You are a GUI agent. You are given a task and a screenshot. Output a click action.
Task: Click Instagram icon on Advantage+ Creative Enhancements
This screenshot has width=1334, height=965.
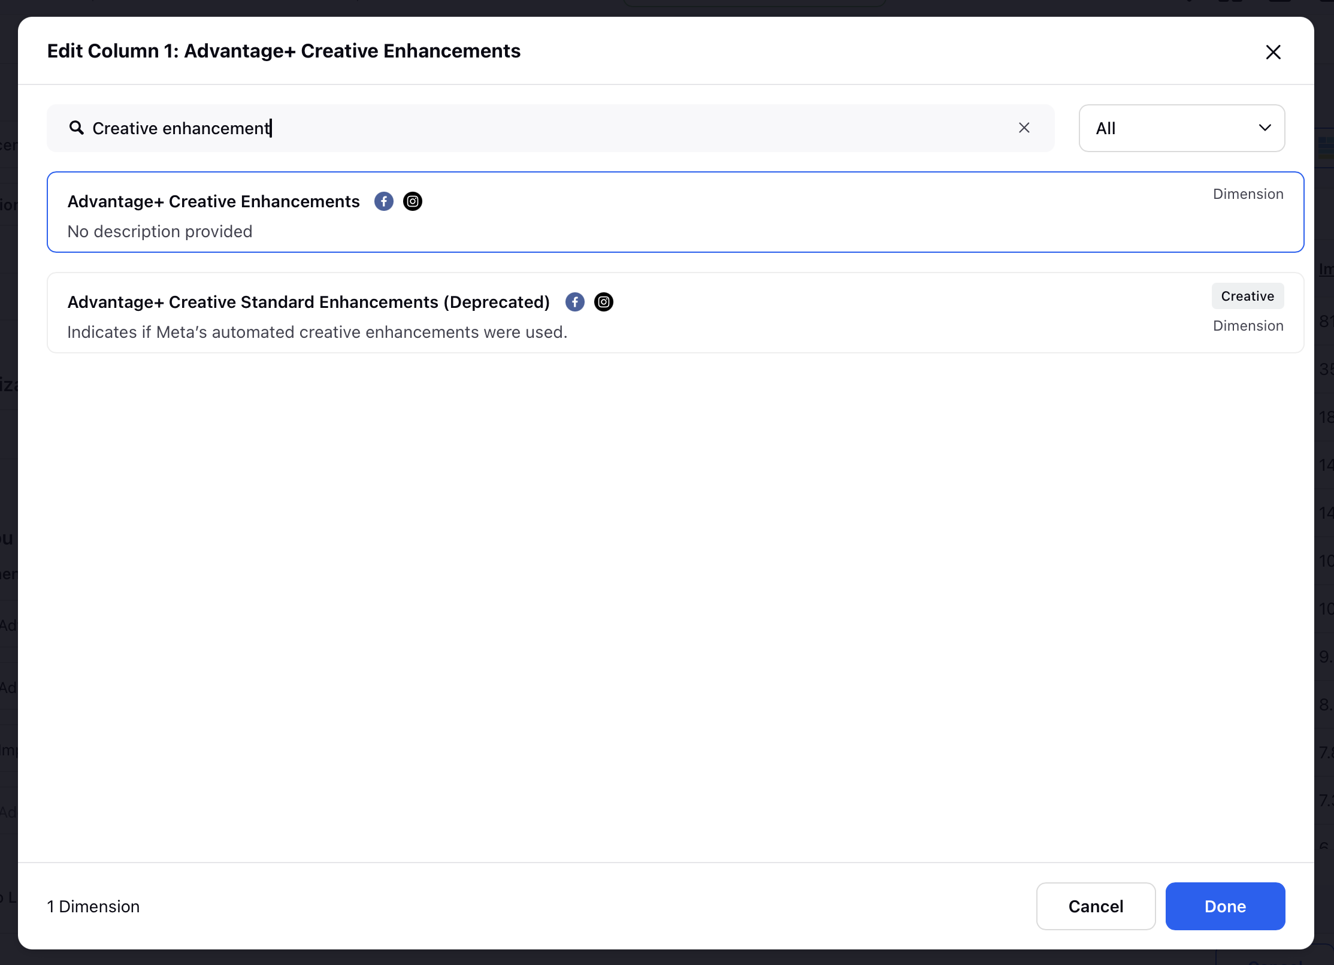pyautogui.click(x=413, y=201)
